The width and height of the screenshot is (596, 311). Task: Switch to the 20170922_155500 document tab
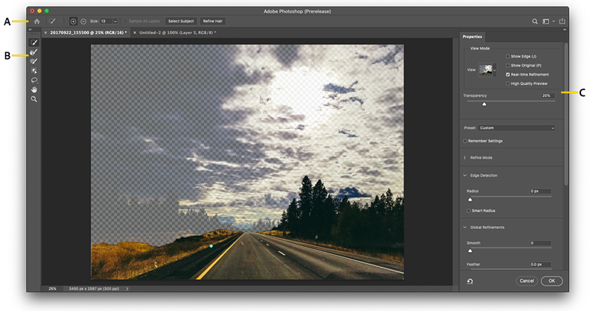tap(88, 33)
